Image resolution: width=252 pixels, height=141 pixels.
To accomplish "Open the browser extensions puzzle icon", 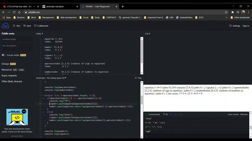I will pos(233,12).
